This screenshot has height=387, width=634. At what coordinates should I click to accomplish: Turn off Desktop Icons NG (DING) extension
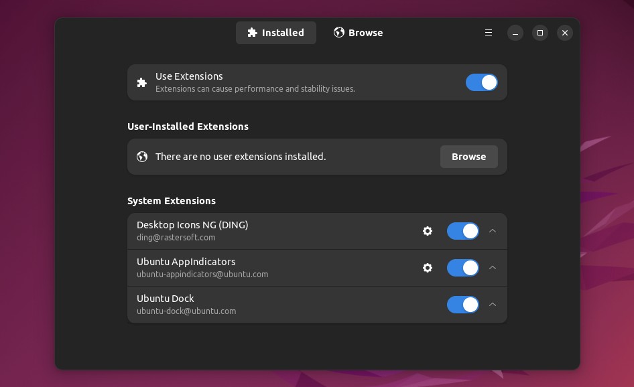(463, 231)
